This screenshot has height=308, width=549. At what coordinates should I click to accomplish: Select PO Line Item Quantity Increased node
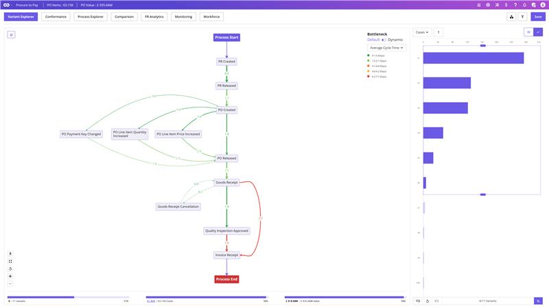[x=130, y=134]
